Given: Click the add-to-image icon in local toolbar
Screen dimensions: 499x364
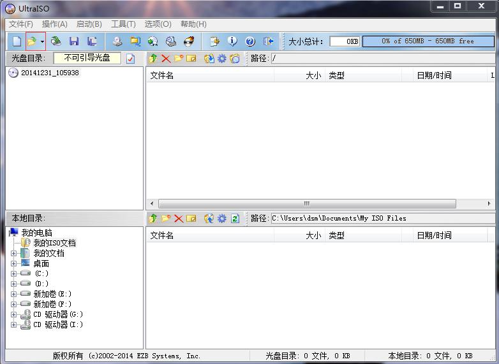Looking at the screenshot, I should [209, 219].
